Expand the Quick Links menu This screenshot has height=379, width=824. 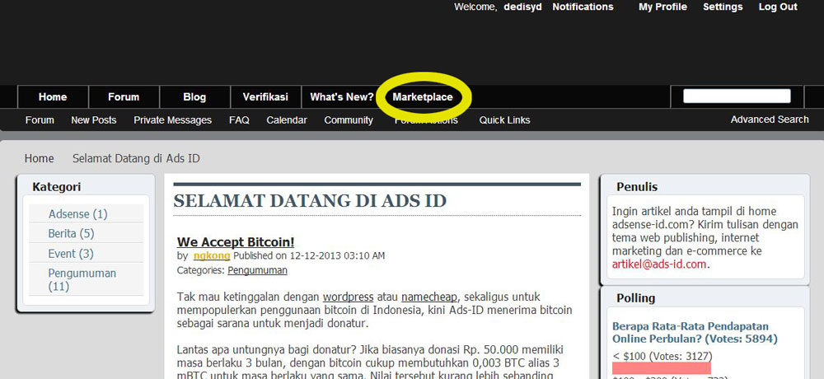click(504, 120)
